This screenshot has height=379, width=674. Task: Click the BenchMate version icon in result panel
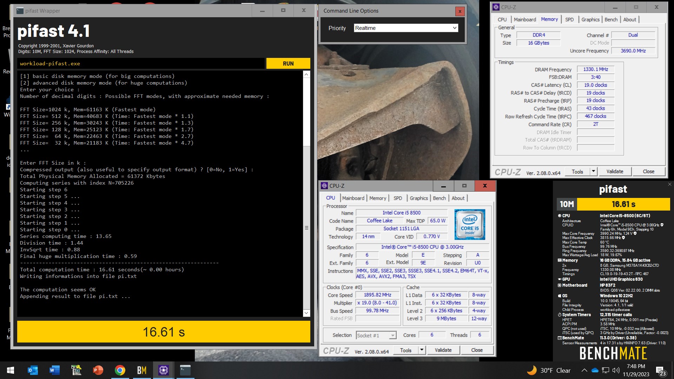coord(560,338)
